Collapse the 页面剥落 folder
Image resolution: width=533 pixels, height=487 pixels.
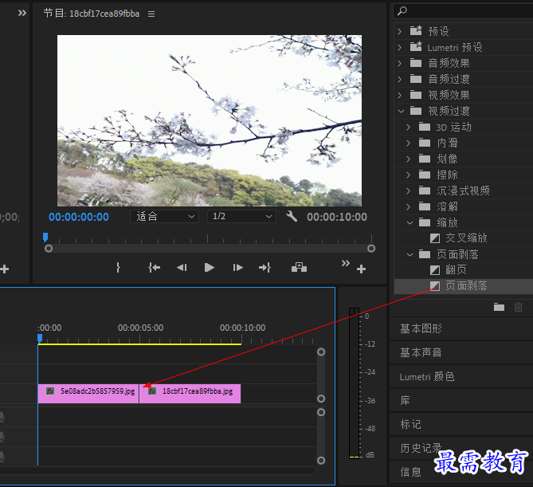(410, 254)
